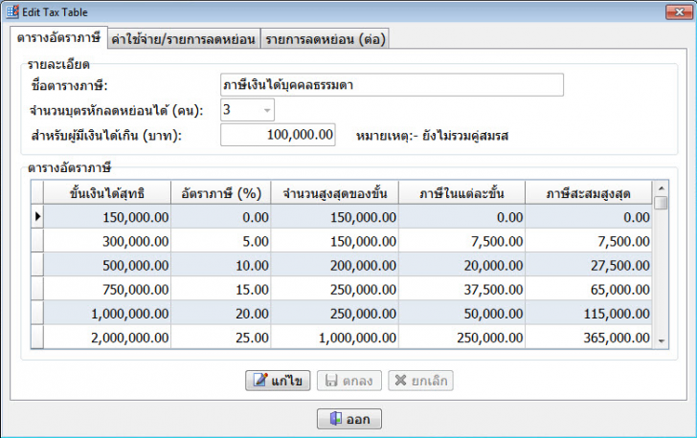This screenshot has width=697, height=438.
Task: Click cumulative tax cell 65,000.00
Action: pyautogui.click(x=589, y=289)
